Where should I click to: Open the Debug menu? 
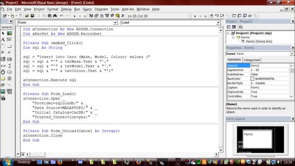pyautogui.click(x=66, y=9)
